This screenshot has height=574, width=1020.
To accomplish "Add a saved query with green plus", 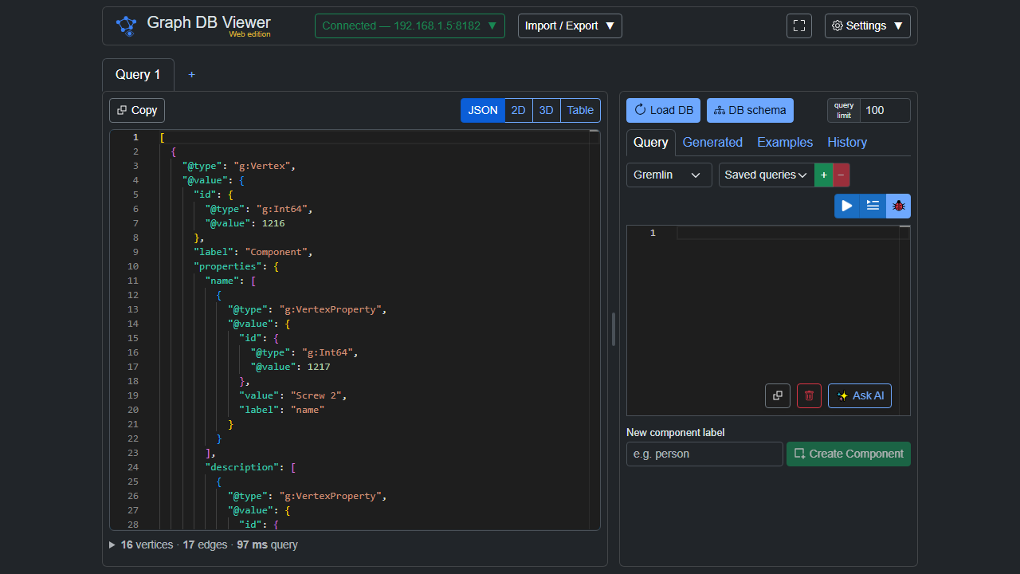I will click(824, 175).
